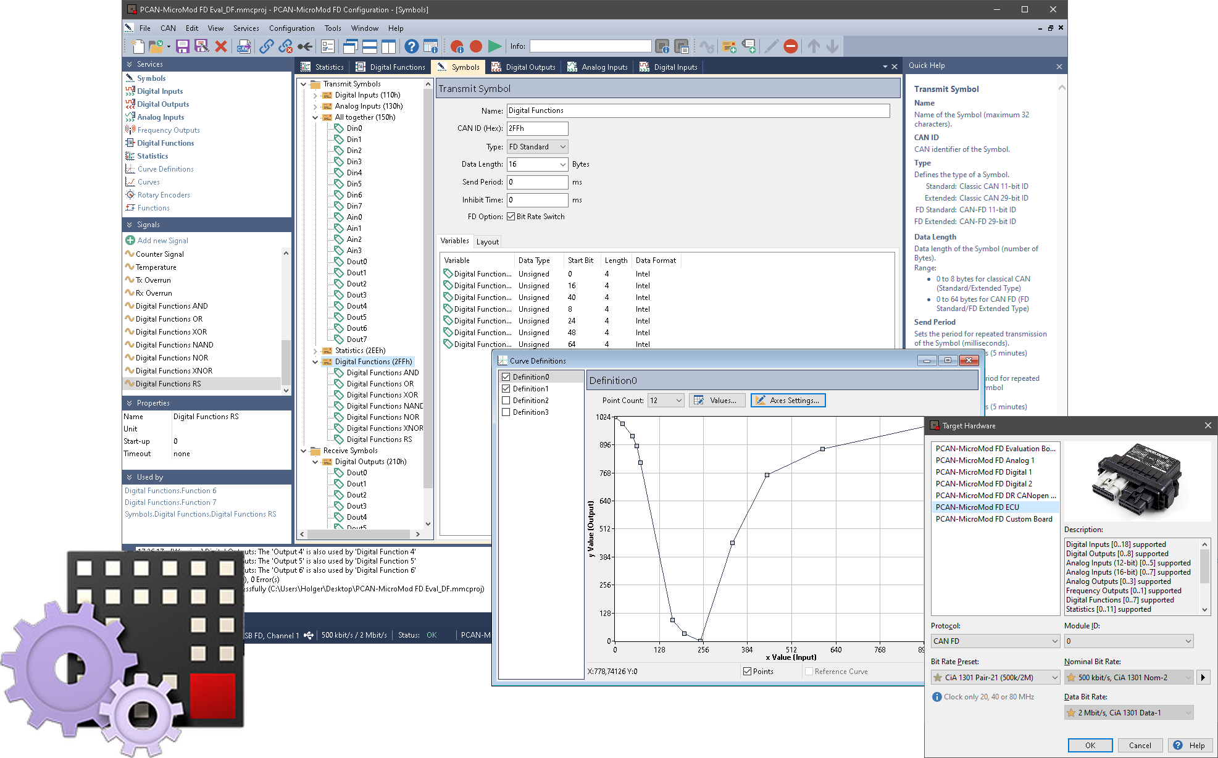This screenshot has width=1218, height=758.
Task: Toggle the Reference Curve checkbox
Action: click(x=809, y=672)
